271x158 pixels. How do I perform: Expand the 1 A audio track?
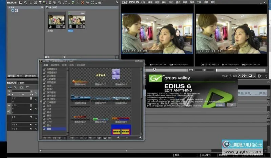click(x=13, y=125)
